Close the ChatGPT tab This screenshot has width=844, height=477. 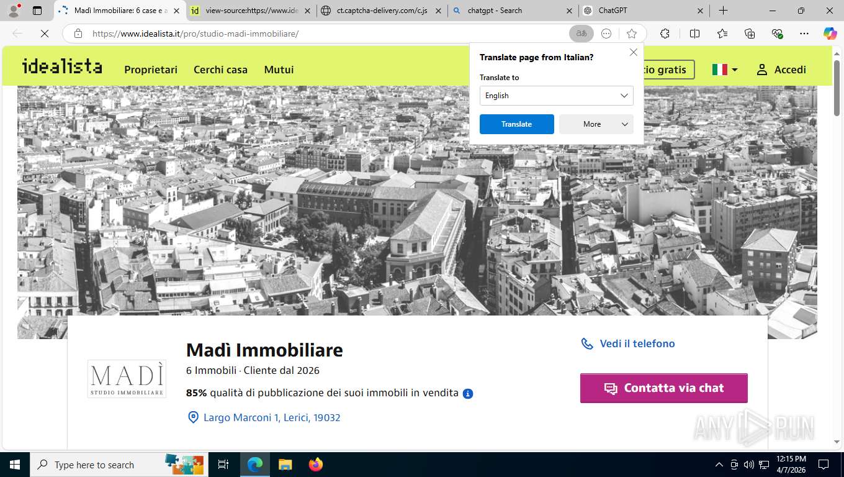[701, 11]
